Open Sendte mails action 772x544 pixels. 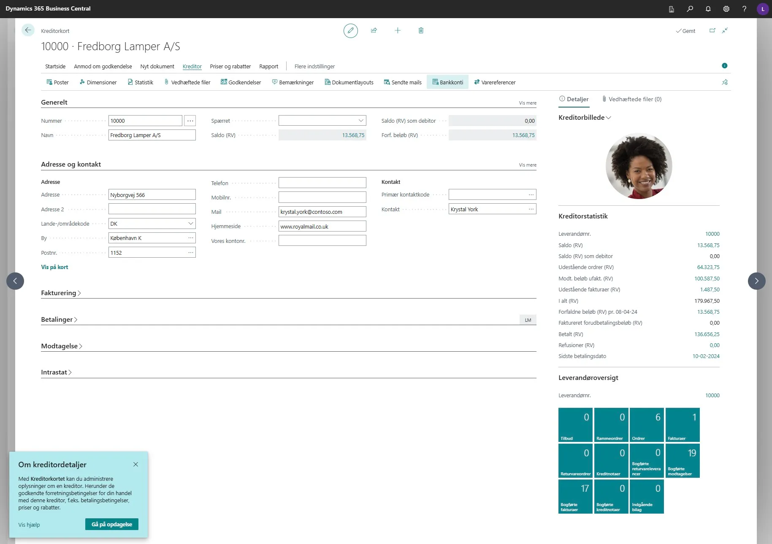pos(402,82)
